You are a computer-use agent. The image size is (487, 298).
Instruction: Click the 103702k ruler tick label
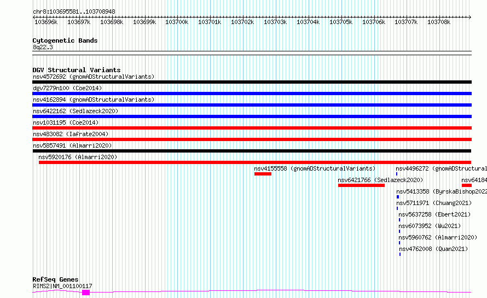[242, 22]
